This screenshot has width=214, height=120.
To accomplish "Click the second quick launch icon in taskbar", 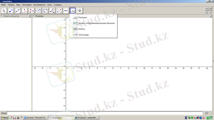I will [14, 118].
